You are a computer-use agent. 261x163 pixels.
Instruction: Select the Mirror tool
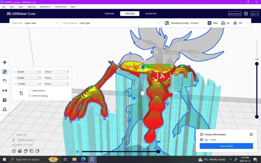(x=5, y=90)
